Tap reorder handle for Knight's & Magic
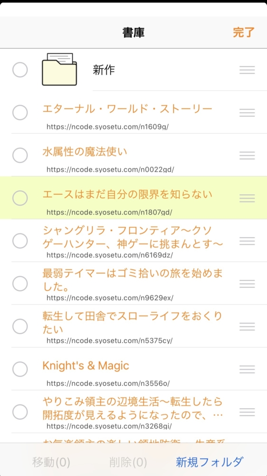Screen dimensions: 267x476 click(247, 370)
